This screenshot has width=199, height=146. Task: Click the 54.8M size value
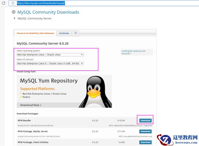pos(122,142)
